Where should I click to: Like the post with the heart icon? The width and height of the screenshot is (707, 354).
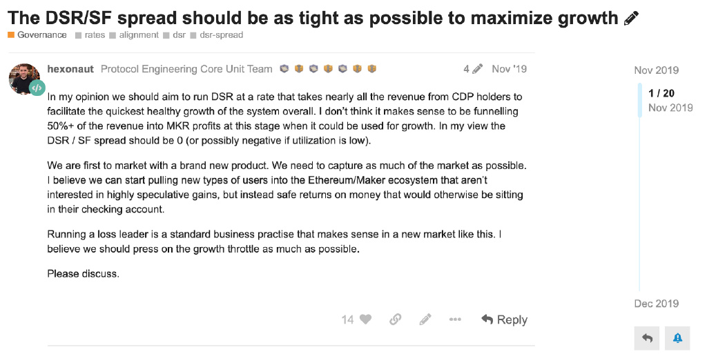pos(366,319)
